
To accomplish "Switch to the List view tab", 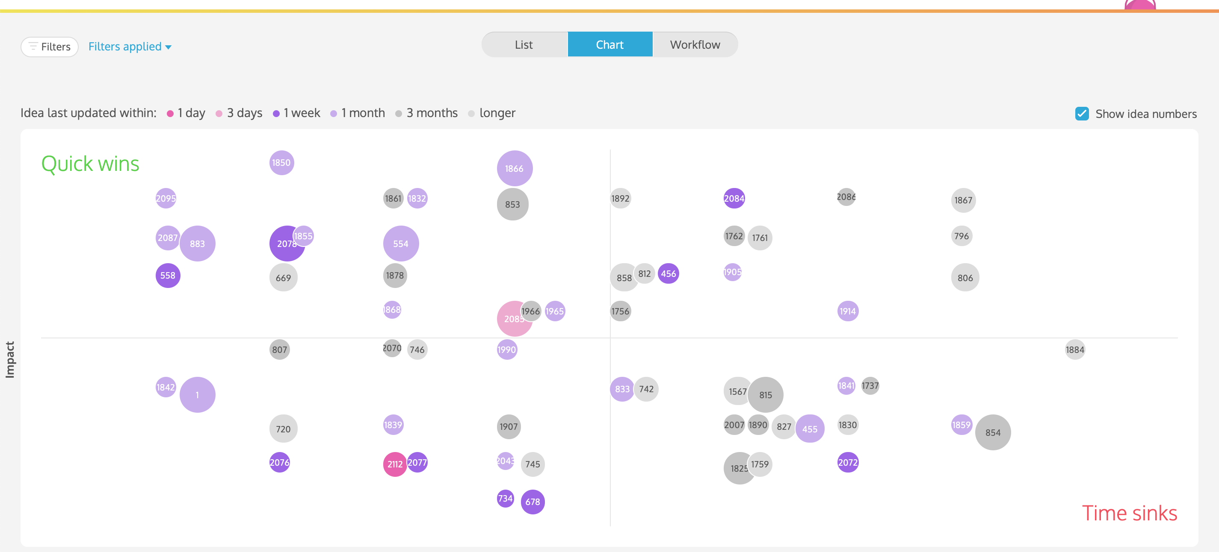I will (x=524, y=44).
